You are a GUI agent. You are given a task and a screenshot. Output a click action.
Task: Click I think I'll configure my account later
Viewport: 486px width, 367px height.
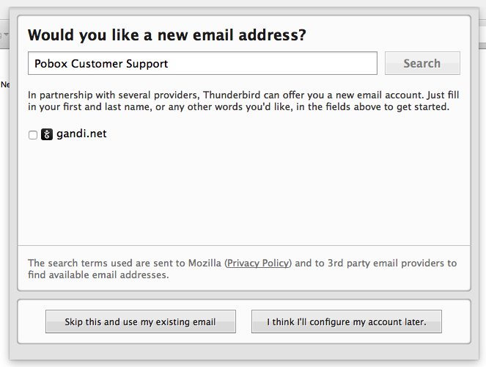[x=347, y=321]
